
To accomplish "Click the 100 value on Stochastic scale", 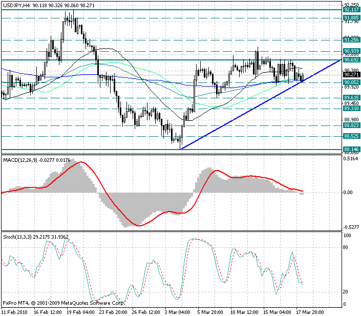I will click(347, 236).
